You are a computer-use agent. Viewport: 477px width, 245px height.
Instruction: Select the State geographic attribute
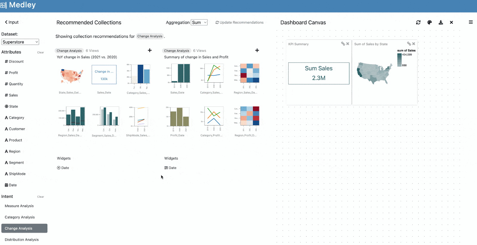coord(11,106)
